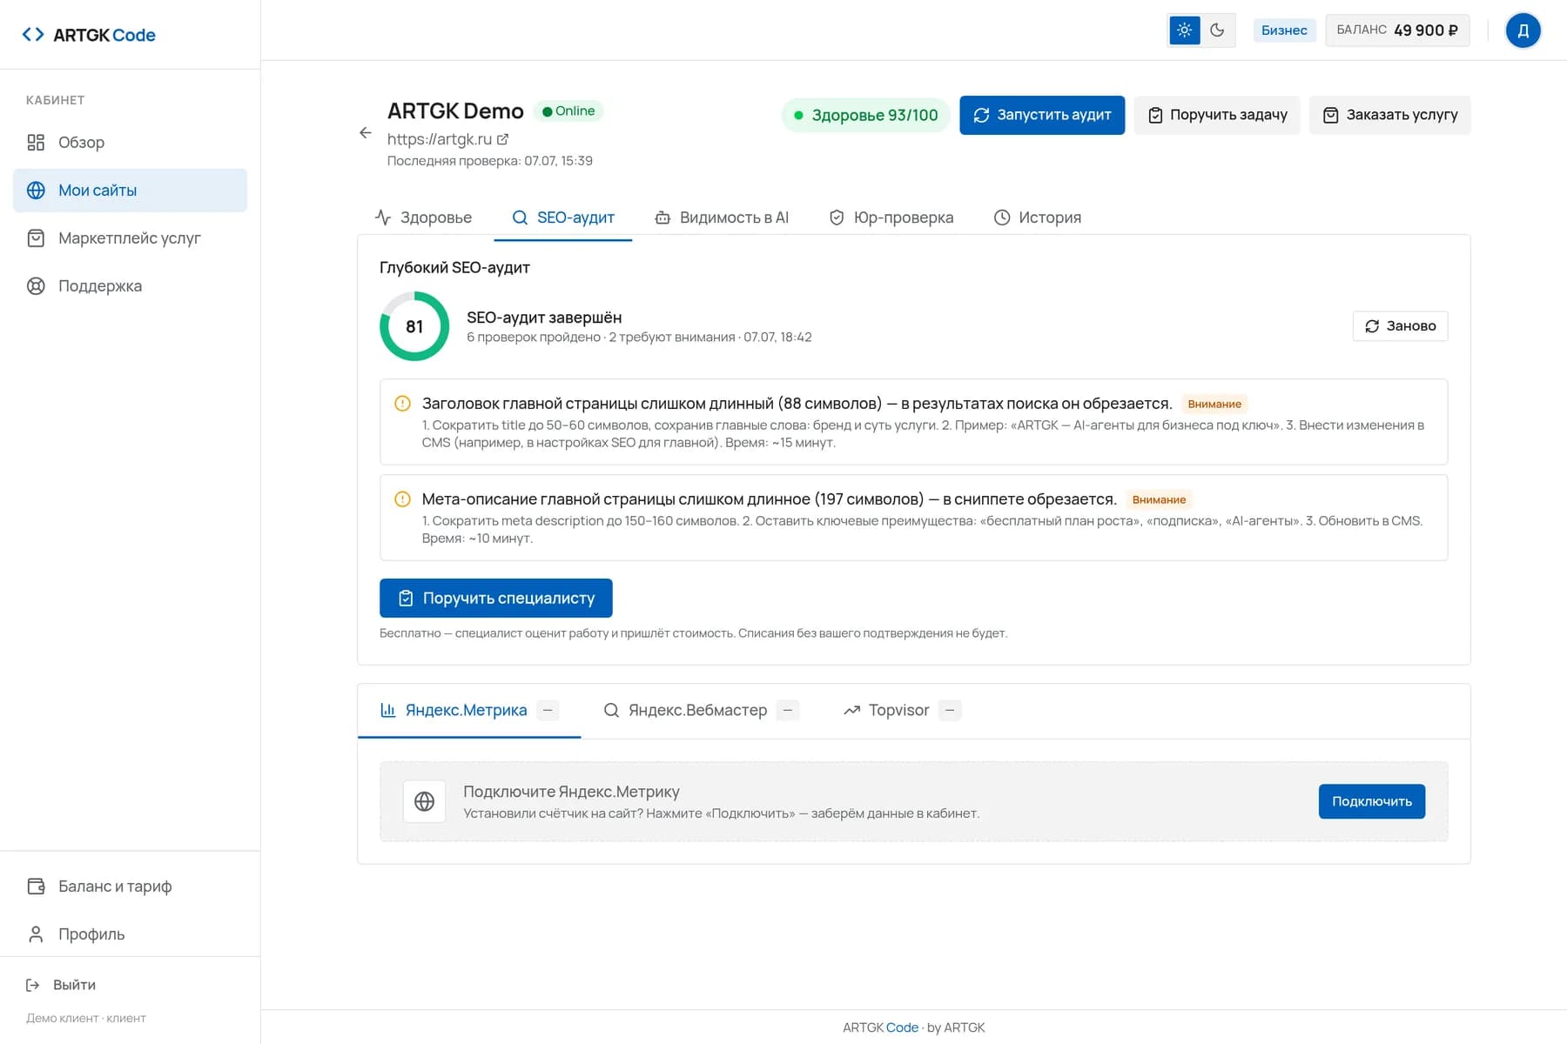Open Маркетплейс услуг in the sidebar
The height and width of the screenshot is (1044, 1567).
pyautogui.click(x=131, y=238)
